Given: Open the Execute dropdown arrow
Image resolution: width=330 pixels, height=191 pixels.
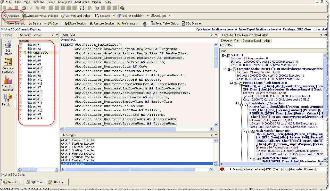Looking at the screenshot, I should [114, 16].
